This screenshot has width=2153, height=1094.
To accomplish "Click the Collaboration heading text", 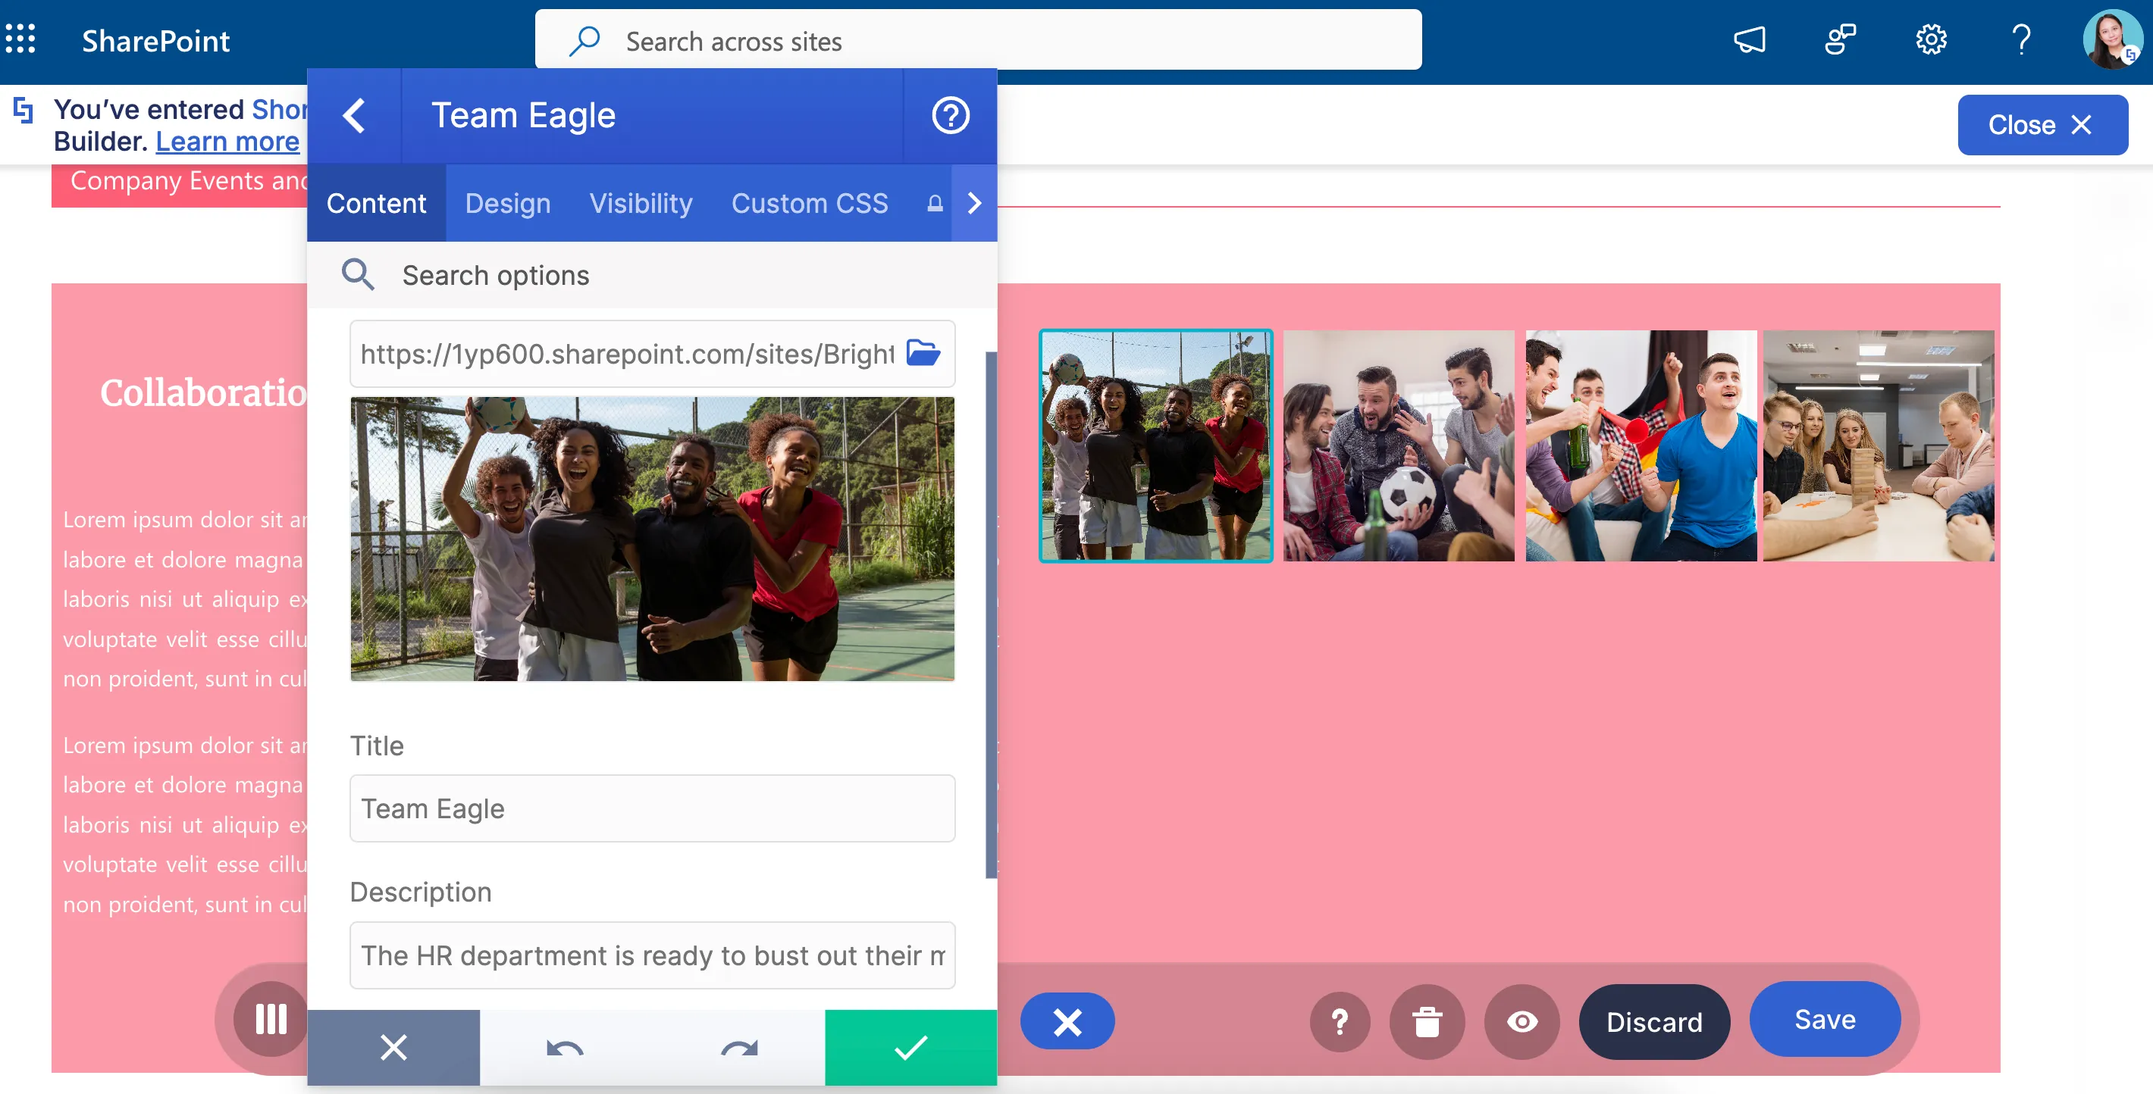I will point(203,392).
